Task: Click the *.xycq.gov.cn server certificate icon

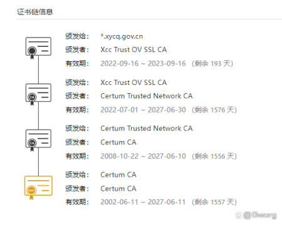Action: click(x=38, y=48)
